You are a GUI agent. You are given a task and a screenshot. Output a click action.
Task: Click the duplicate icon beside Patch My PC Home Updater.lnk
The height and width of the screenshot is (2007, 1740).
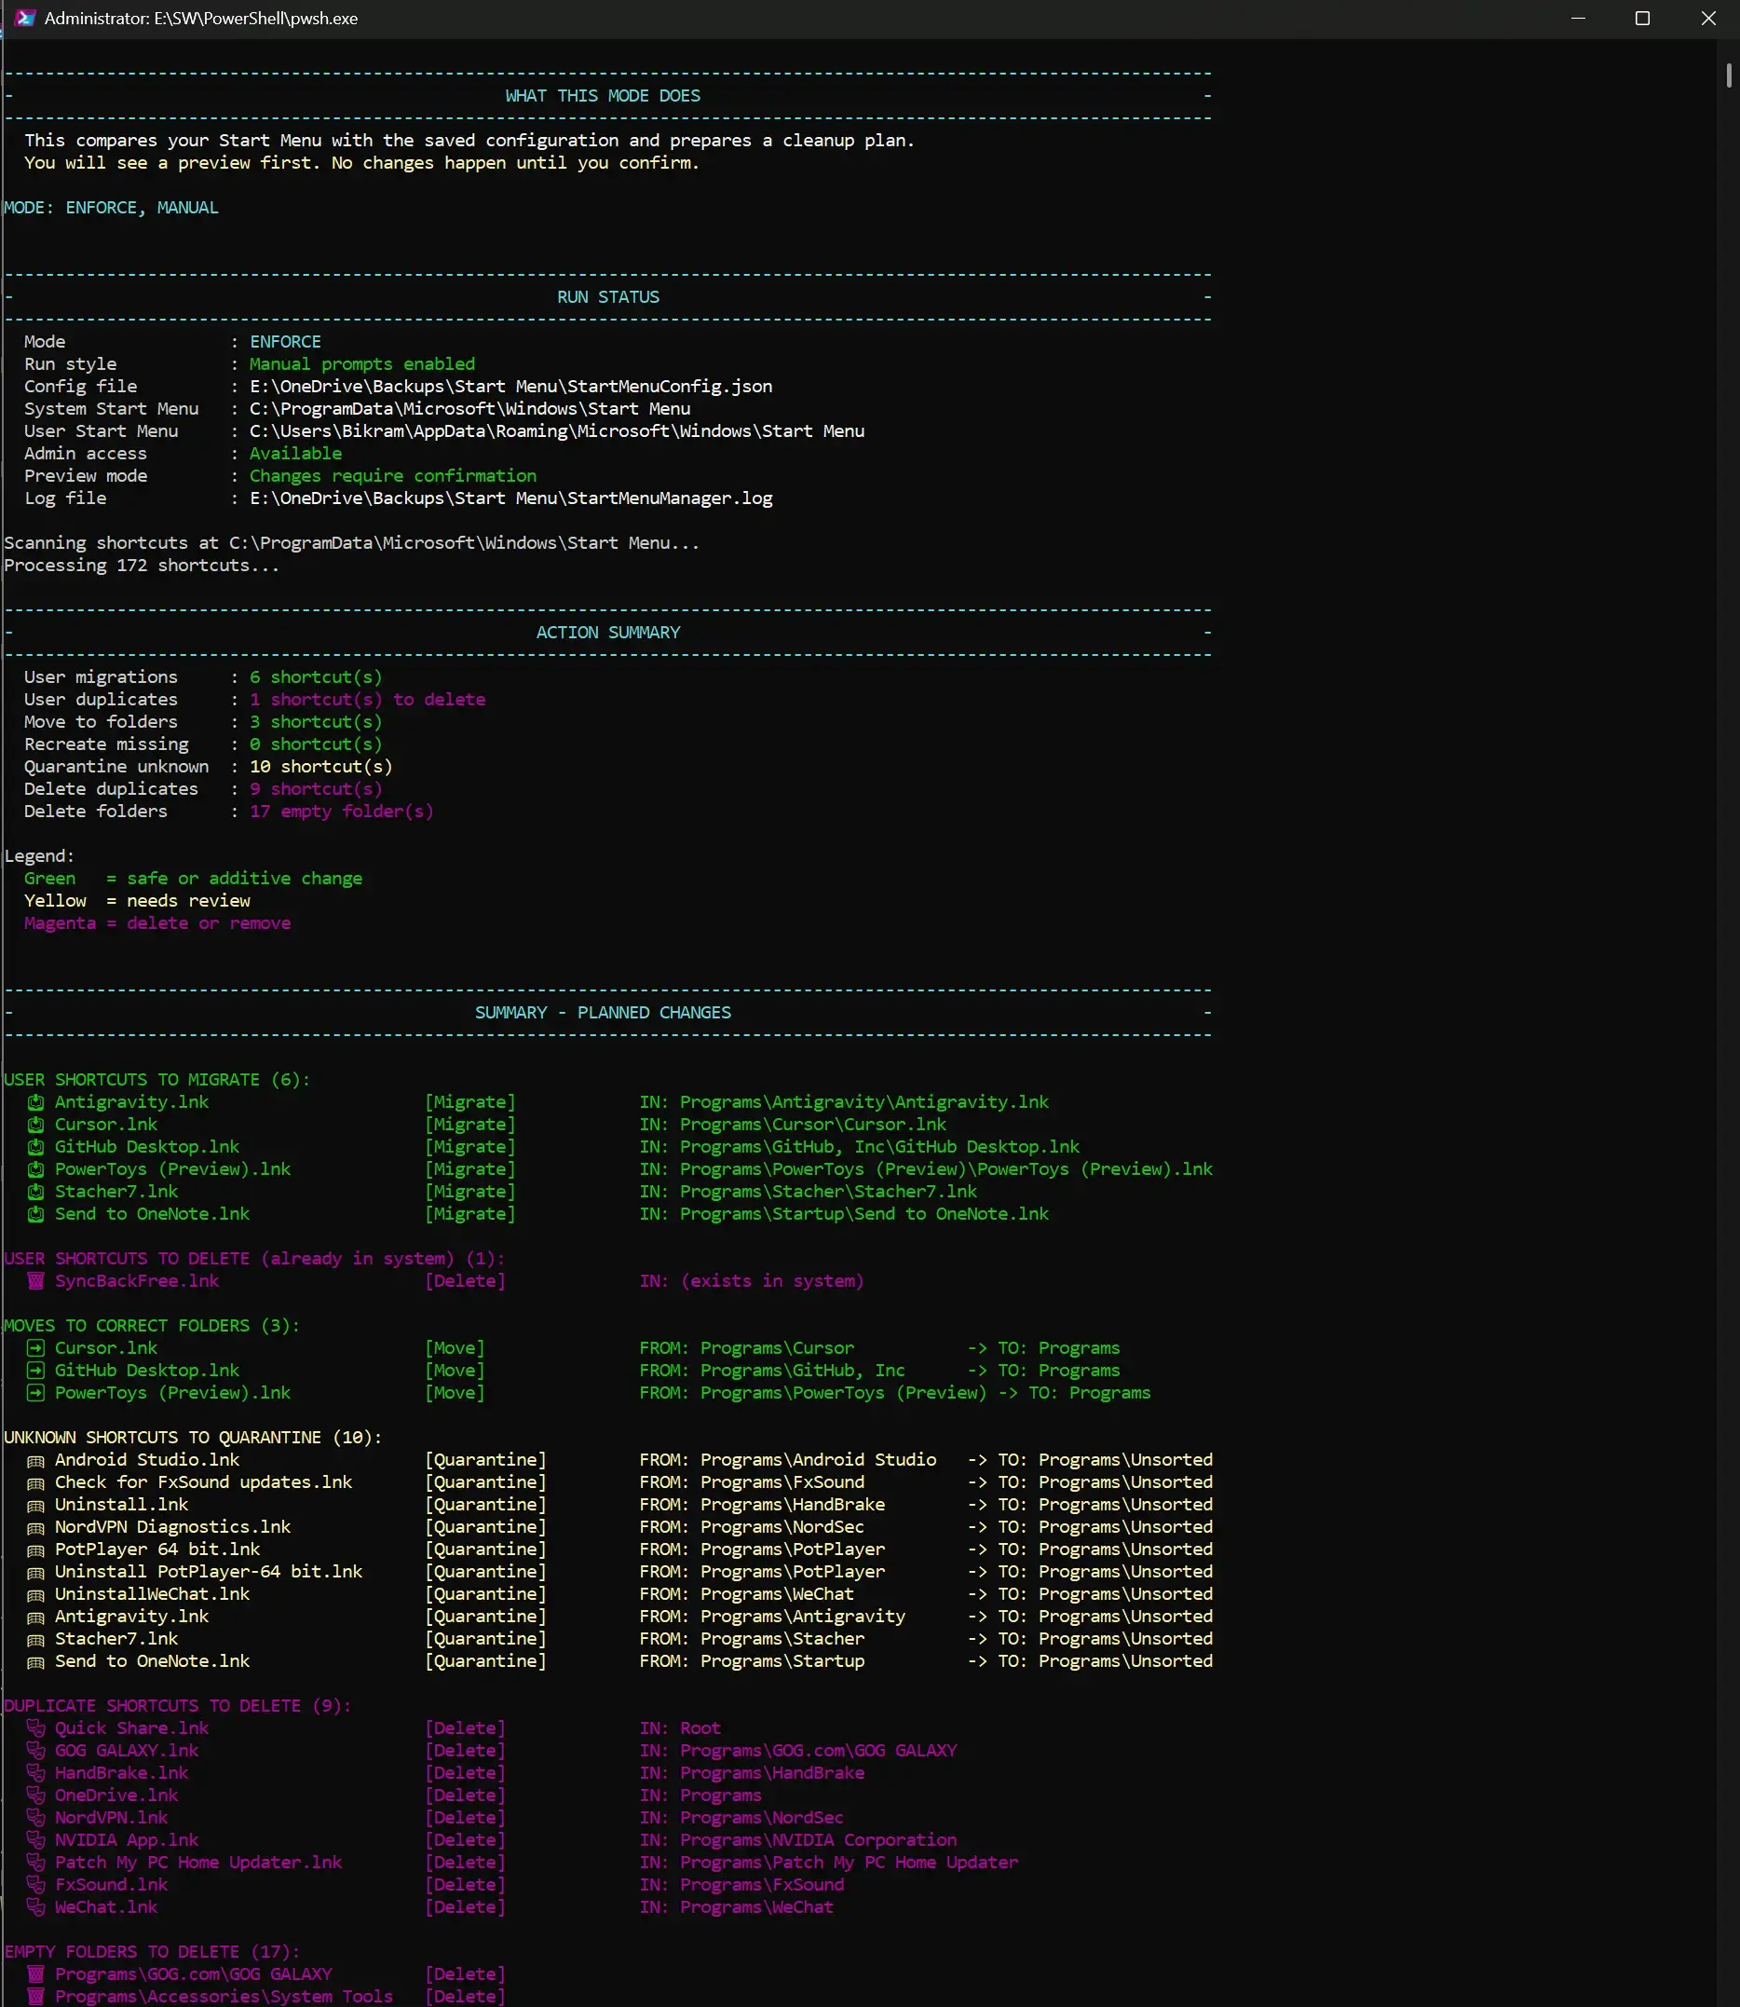tap(36, 1863)
